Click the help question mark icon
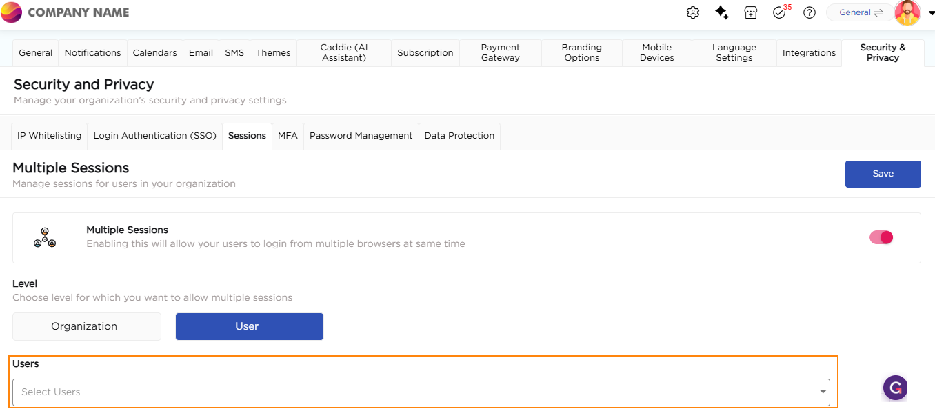 click(x=810, y=12)
